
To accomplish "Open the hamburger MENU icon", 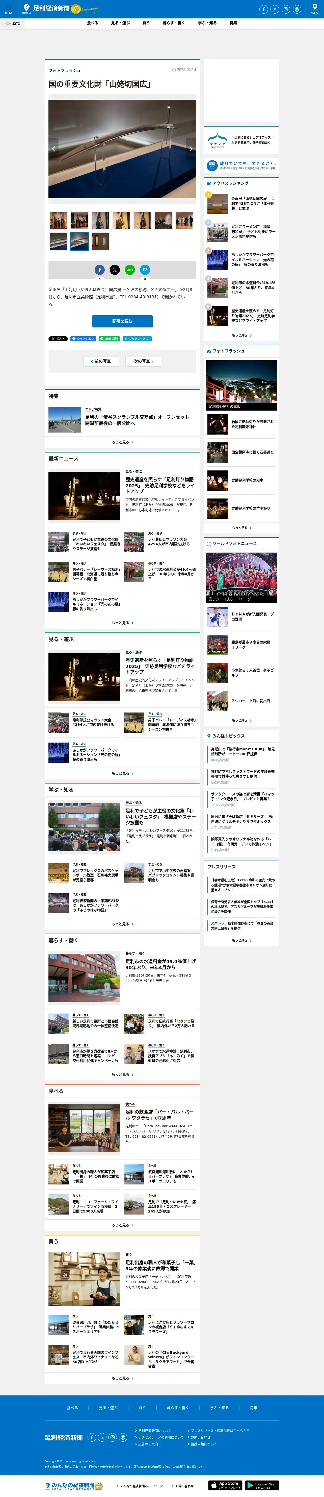I will pos(9,9).
